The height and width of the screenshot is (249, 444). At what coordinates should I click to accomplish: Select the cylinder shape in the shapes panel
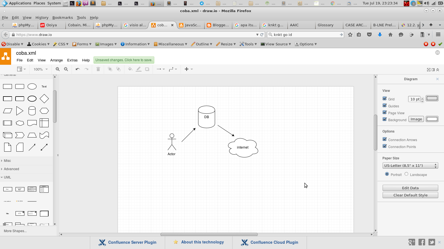[32, 111]
